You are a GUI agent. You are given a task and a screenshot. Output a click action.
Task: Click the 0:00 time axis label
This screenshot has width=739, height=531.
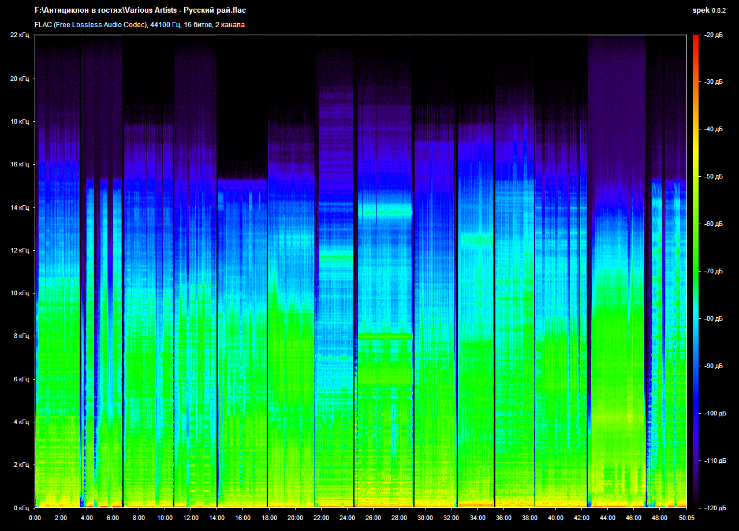pos(35,518)
